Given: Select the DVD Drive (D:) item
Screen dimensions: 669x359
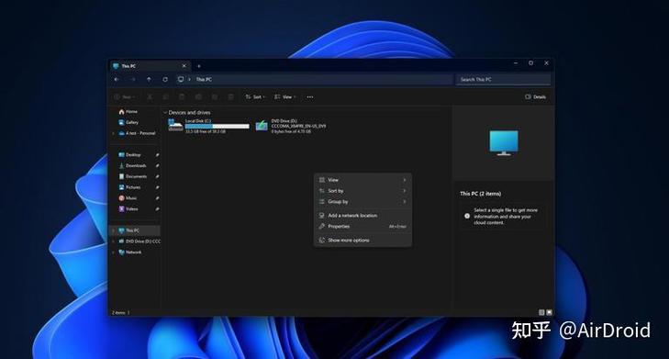Looking at the screenshot, I should point(292,126).
